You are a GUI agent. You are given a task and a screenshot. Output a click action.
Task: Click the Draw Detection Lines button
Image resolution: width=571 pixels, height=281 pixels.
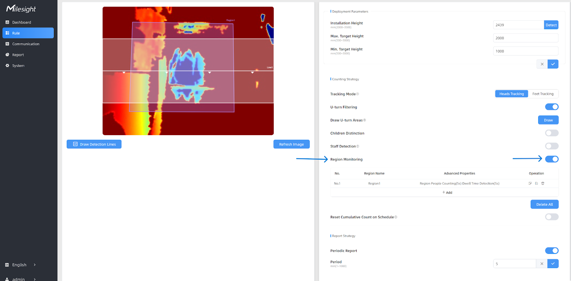click(x=94, y=144)
